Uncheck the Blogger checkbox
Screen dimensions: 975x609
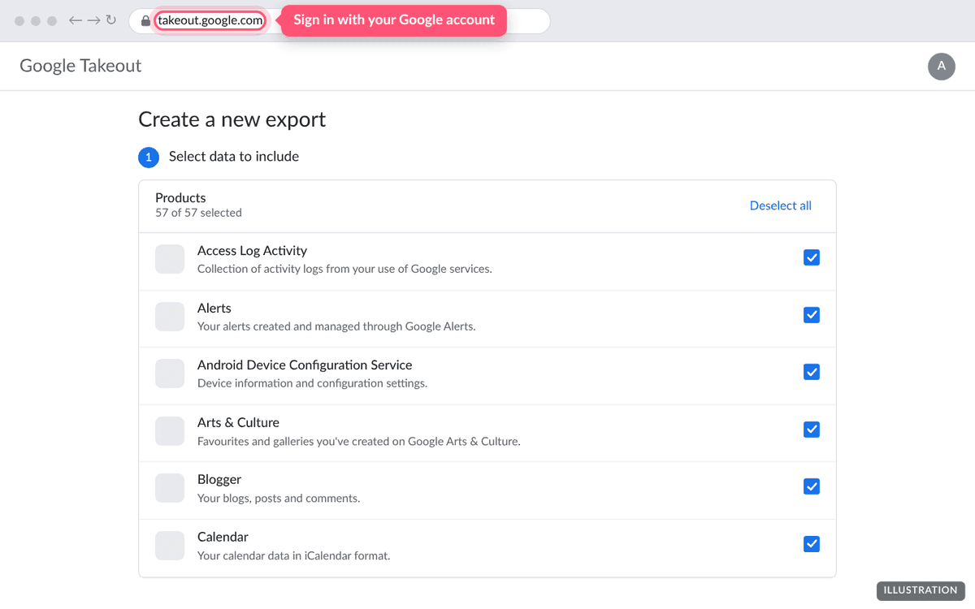click(811, 486)
